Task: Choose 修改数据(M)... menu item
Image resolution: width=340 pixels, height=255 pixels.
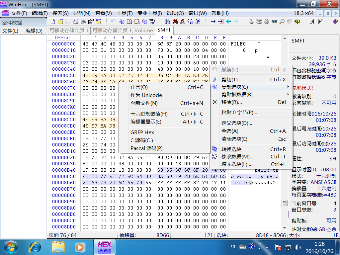Action: [252, 157]
